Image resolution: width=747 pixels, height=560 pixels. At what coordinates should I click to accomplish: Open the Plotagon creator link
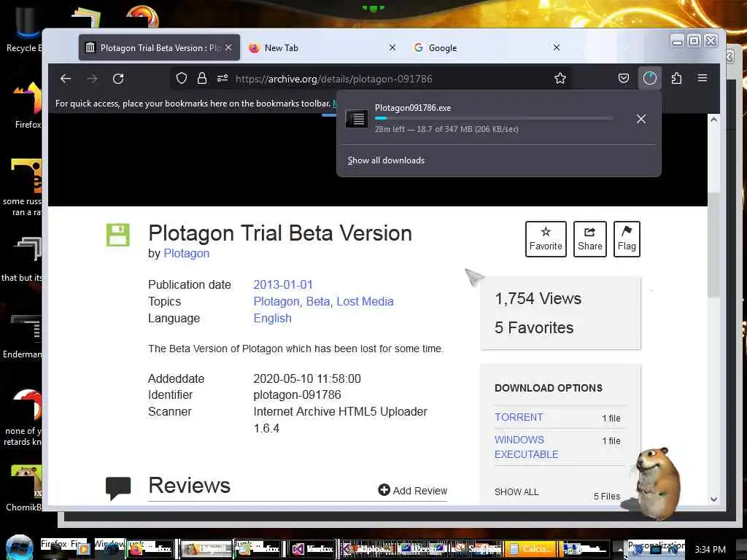tap(186, 253)
